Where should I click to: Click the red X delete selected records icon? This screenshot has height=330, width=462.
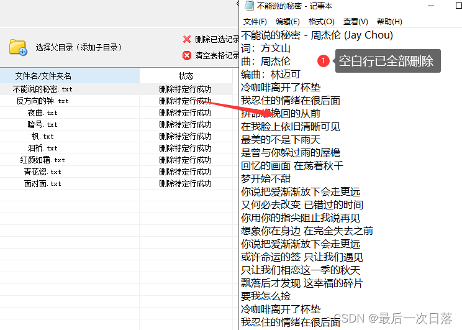pos(187,39)
